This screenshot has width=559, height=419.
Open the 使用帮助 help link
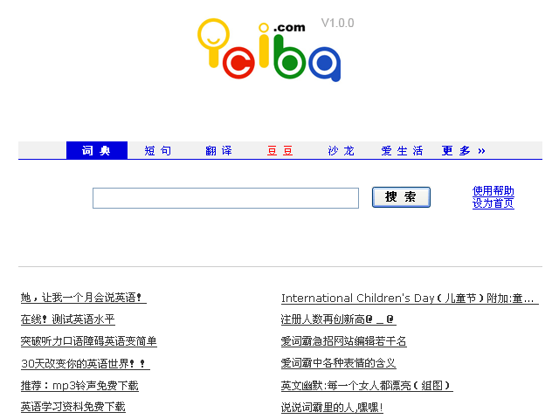pyautogui.click(x=493, y=190)
